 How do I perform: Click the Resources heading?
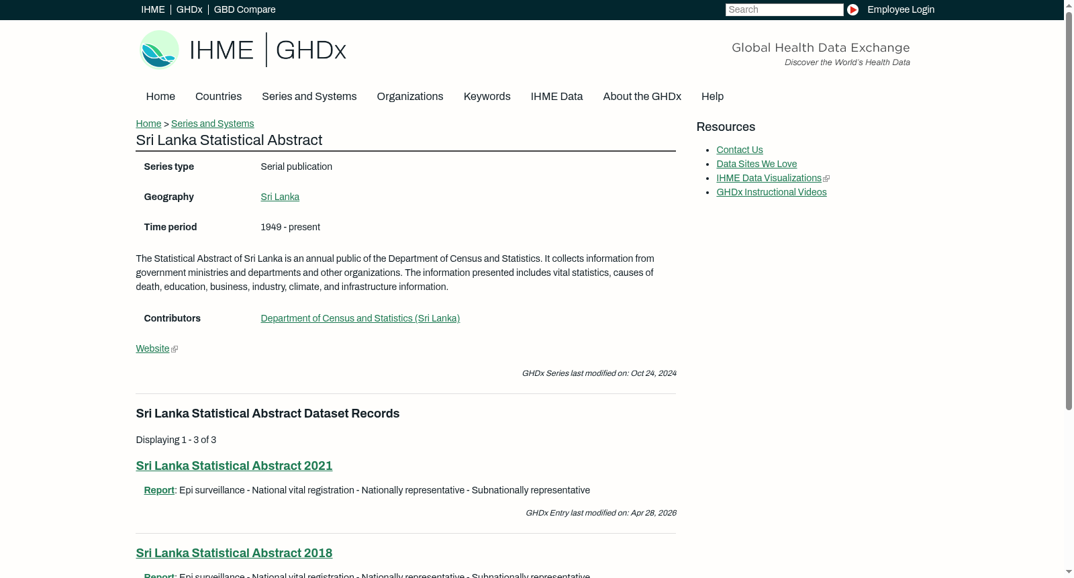pos(726,127)
